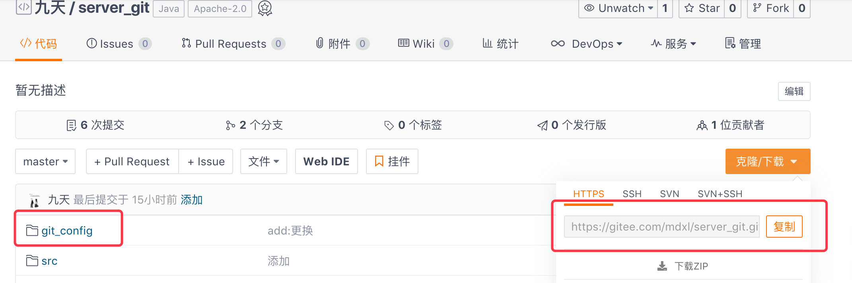The width and height of the screenshot is (852, 283).
Task: Click the 九天 committer avatar
Action: 35,200
